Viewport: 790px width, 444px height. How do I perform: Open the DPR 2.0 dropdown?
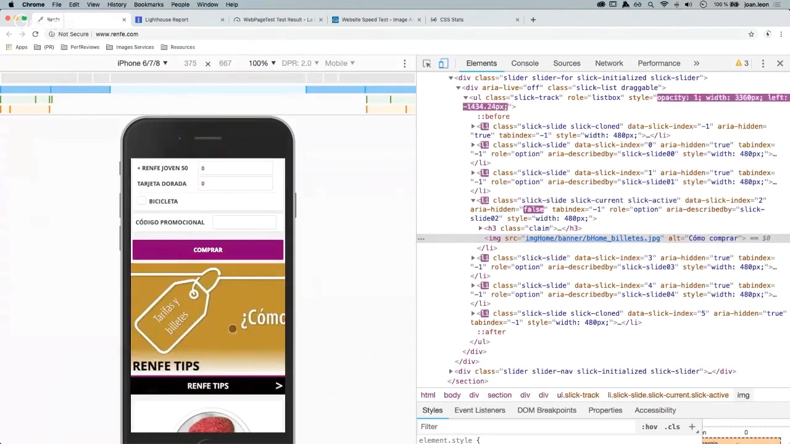[x=301, y=64]
